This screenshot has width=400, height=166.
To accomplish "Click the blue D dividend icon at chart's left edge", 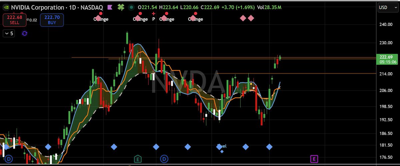I will click(x=9, y=159).
